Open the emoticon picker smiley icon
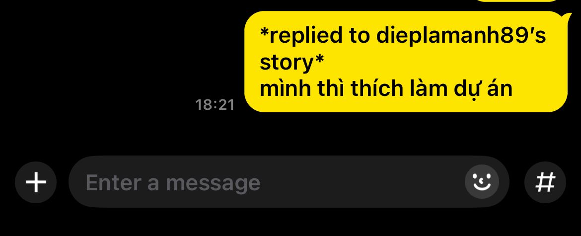 482,182
